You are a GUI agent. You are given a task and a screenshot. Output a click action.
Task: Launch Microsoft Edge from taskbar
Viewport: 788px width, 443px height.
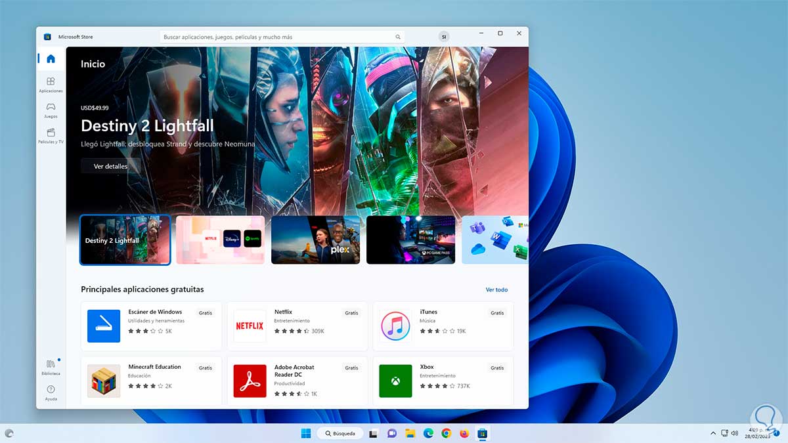tap(428, 433)
